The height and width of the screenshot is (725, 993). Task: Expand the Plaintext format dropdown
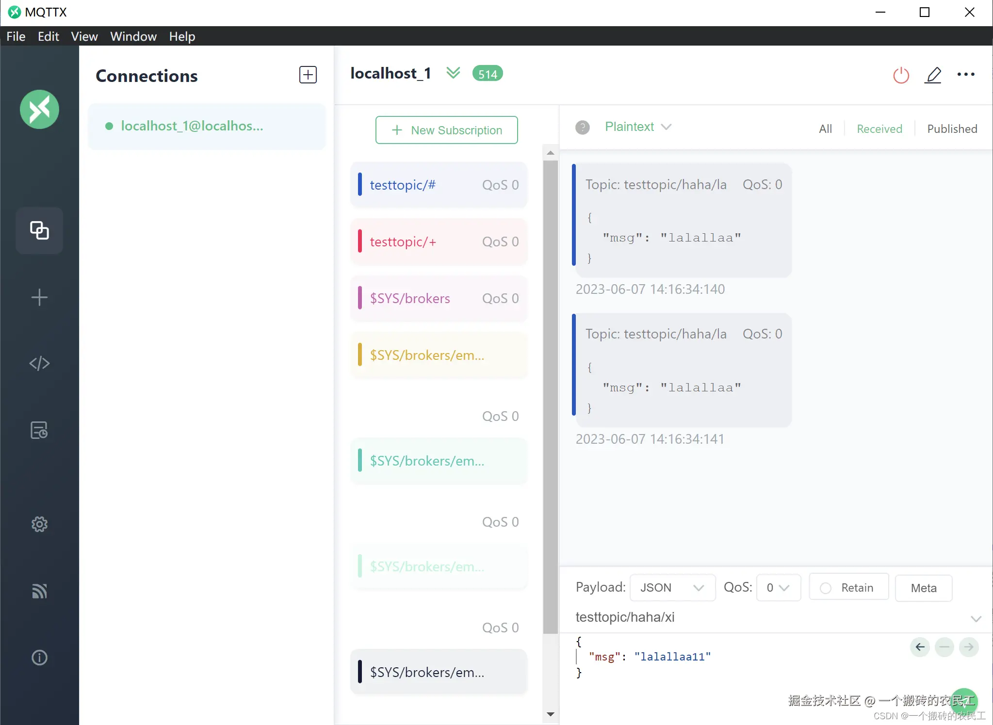(638, 127)
